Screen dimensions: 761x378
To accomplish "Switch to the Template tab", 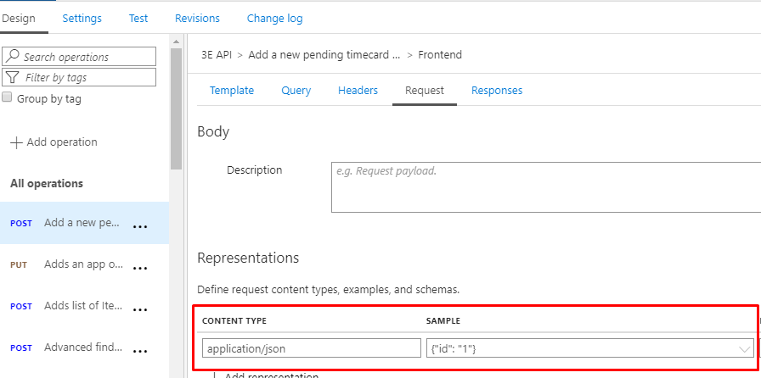I will (232, 90).
